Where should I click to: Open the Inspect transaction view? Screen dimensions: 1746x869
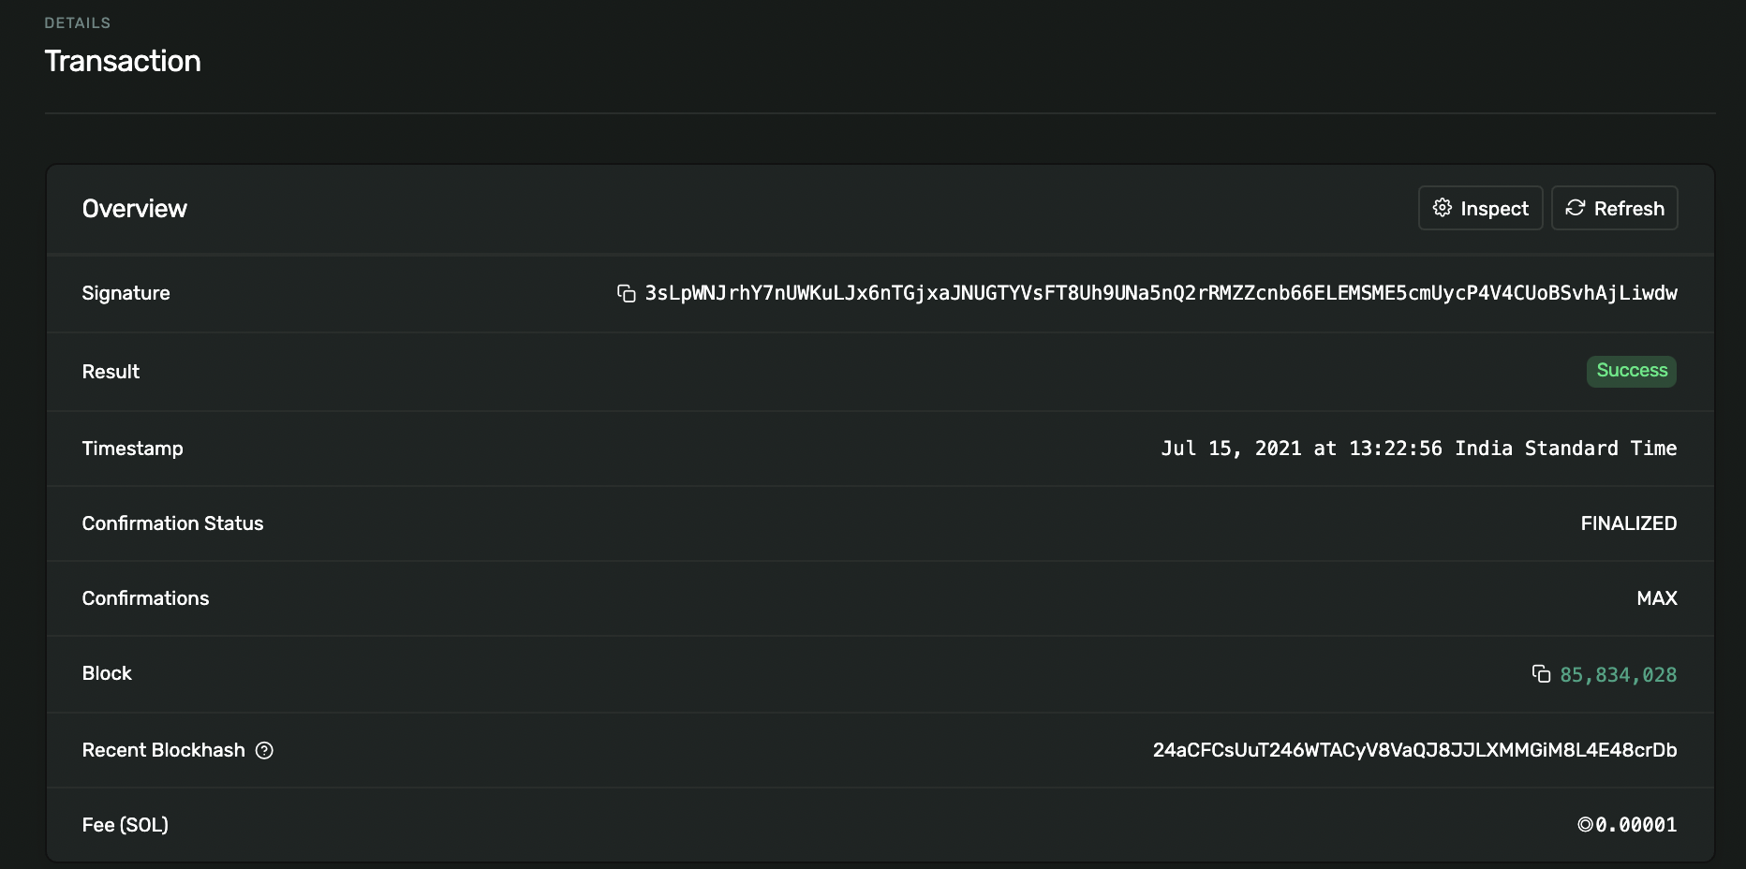[x=1480, y=208]
